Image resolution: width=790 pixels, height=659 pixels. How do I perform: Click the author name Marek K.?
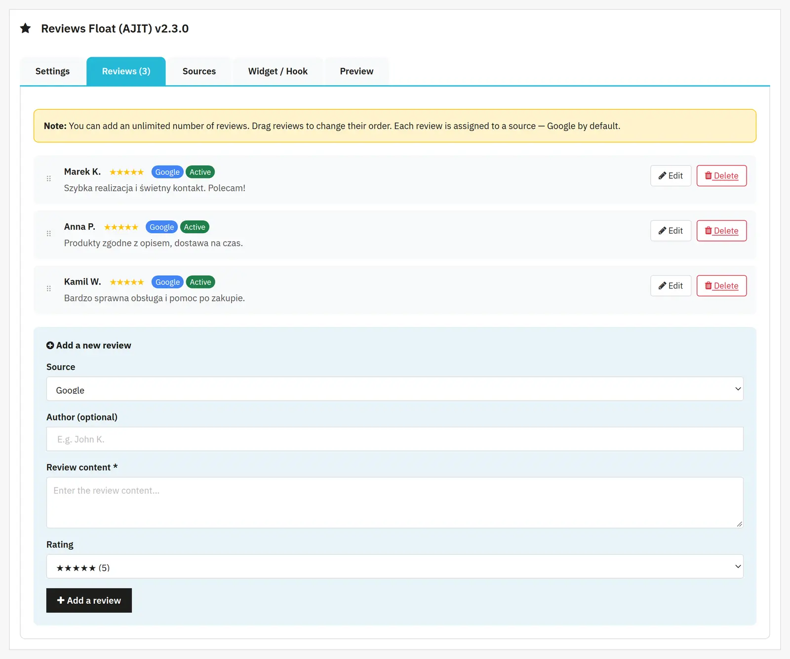click(x=82, y=171)
